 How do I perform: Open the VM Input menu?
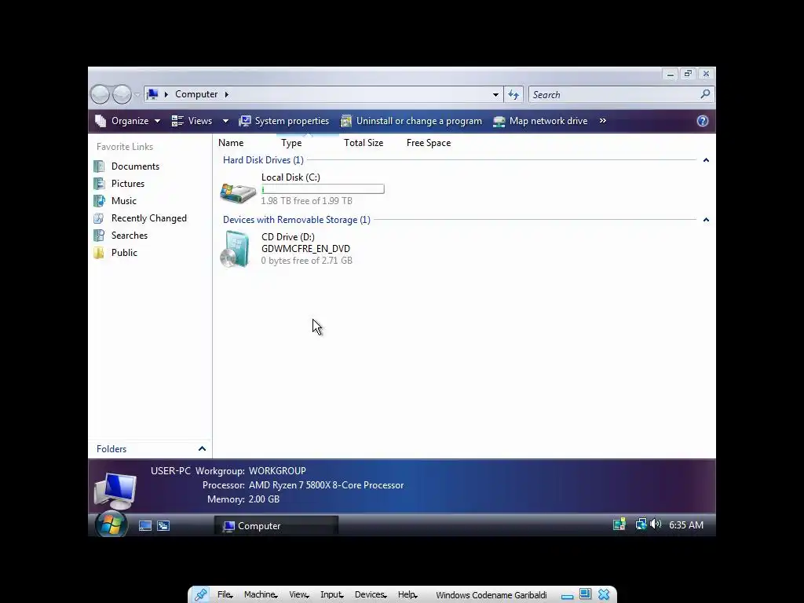[332, 595]
